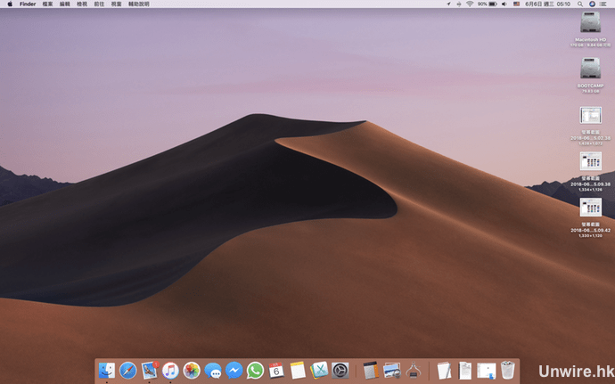The width and height of the screenshot is (615, 384).
Task: Open the paper-and-pen document in Dock
Action: pyautogui.click(x=444, y=371)
